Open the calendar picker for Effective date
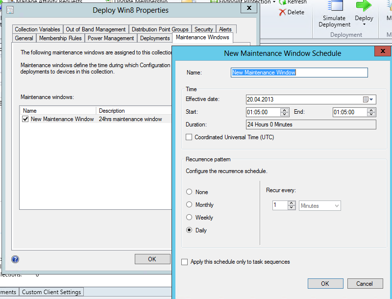This screenshot has height=299, width=392. (x=368, y=100)
